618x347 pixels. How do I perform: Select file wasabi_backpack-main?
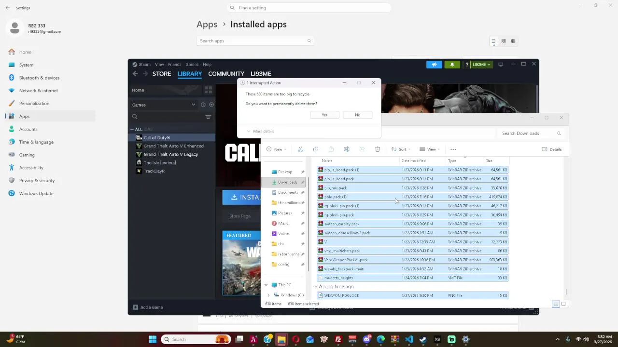[x=412, y=269]
